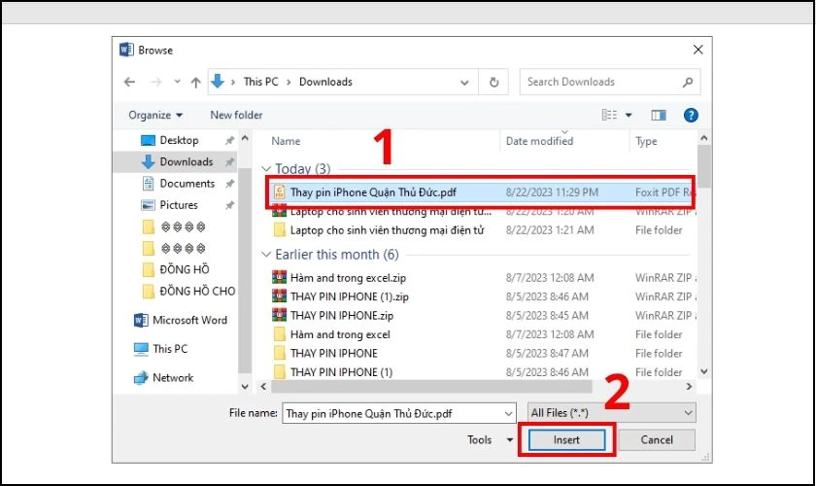816x486 pixels.
Task: Click the PDF file icon of Thay pin iPhone
Action: (x=280, y=192)
